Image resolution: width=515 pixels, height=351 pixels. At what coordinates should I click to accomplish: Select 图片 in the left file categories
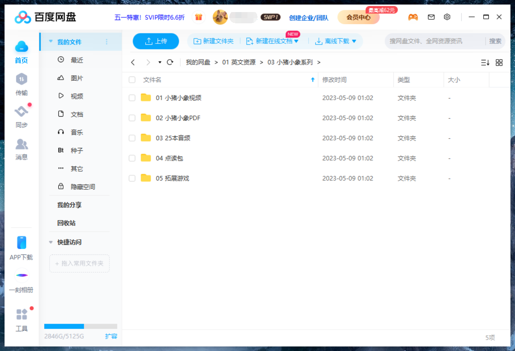click(76, 78)
